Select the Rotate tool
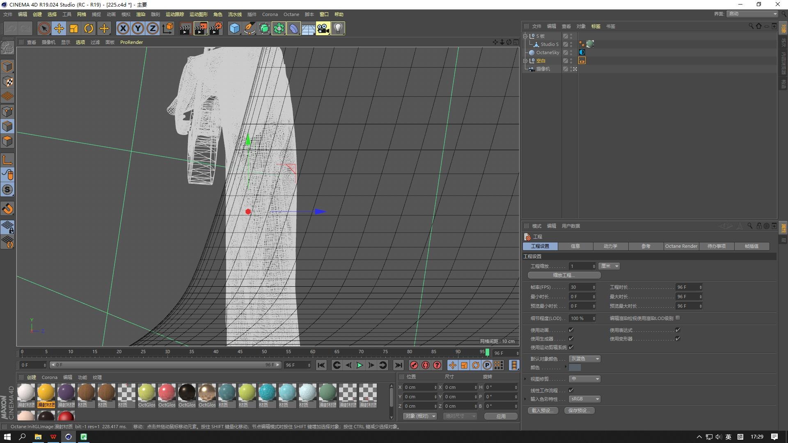788x443 pixels. click(x=89, y=28)
